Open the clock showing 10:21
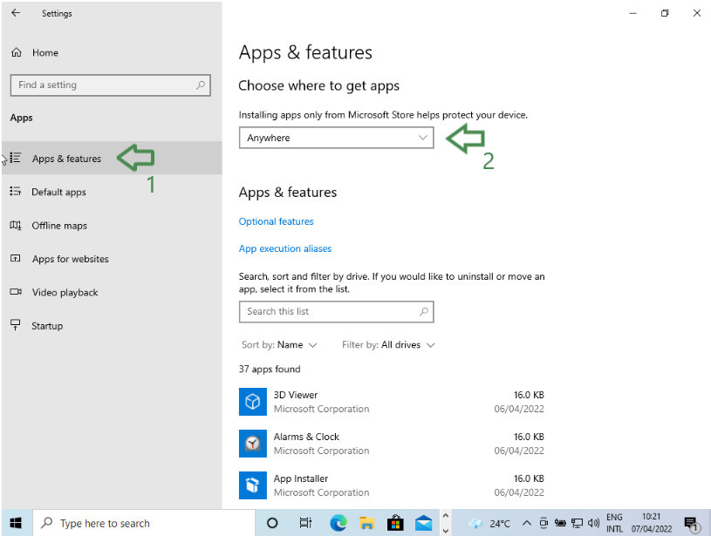 pos(652,523)
